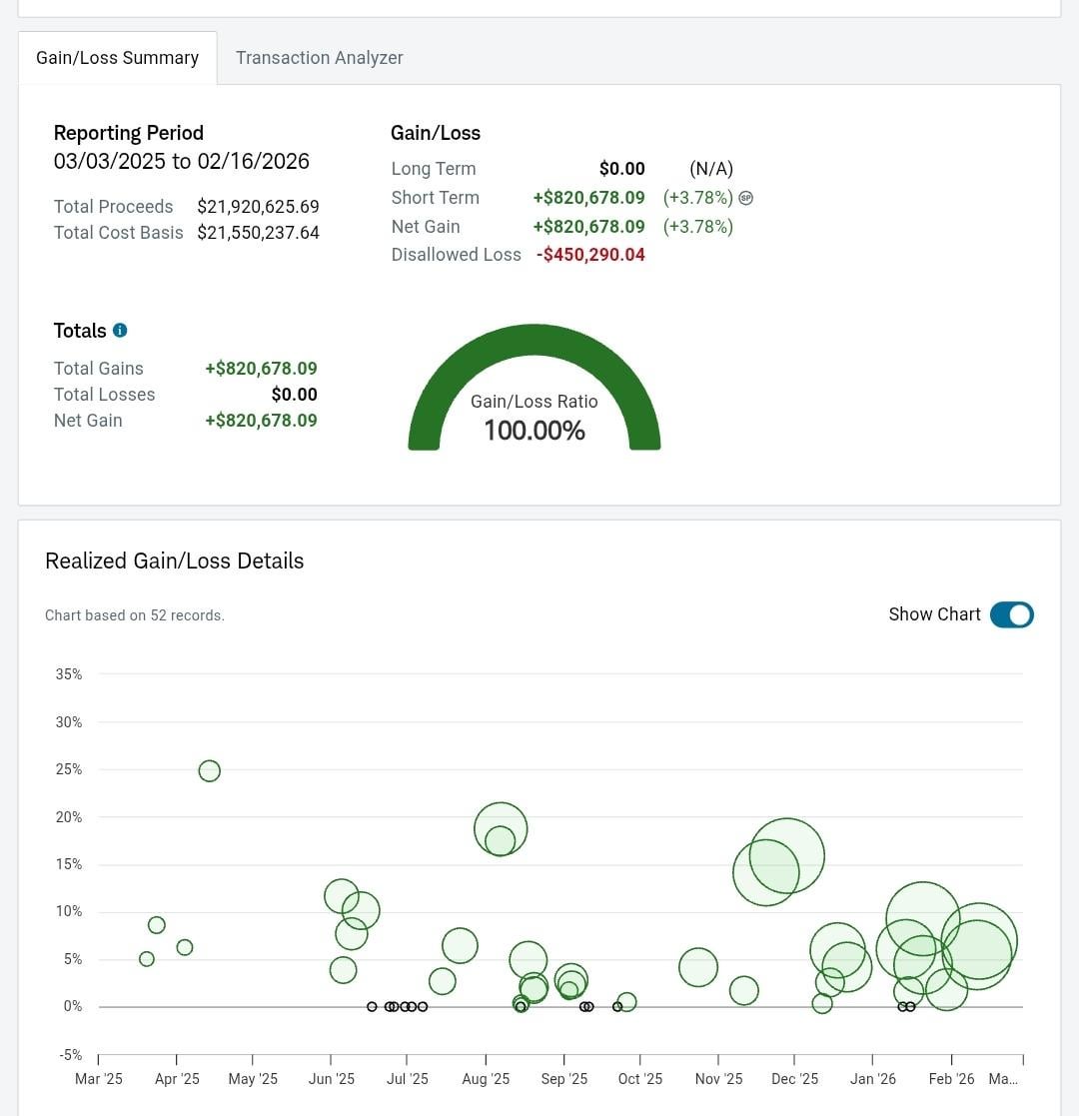Select the Gain/Loss Summary tab
This screenshot has width=1079, height=1116.
(x=118, y=58)
